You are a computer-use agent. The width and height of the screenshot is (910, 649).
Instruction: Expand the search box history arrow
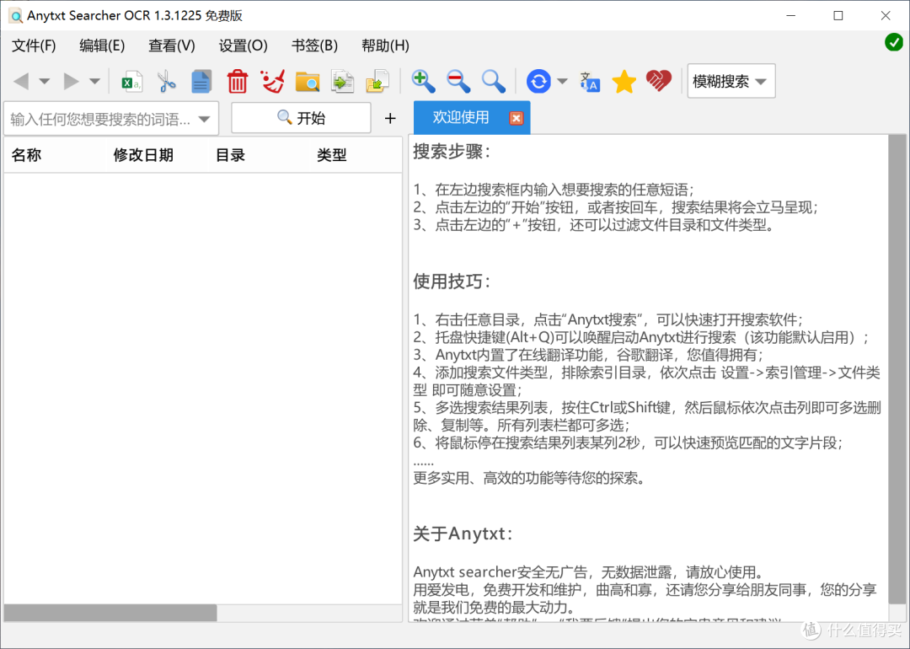point(204,119)
